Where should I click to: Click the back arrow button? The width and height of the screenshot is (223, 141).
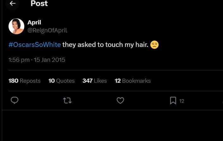point(13,3)
